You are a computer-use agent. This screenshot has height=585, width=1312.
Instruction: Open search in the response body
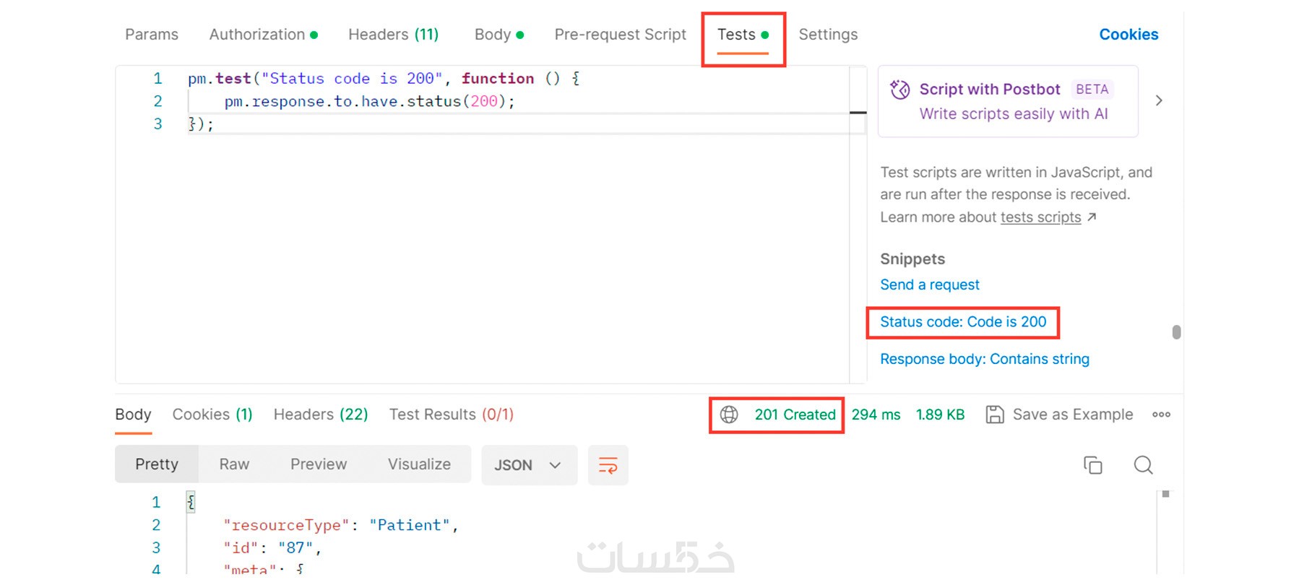tap(1143, 465)
